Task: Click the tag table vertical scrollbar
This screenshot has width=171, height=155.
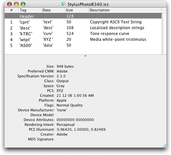Action: click(x=164, y=34)
